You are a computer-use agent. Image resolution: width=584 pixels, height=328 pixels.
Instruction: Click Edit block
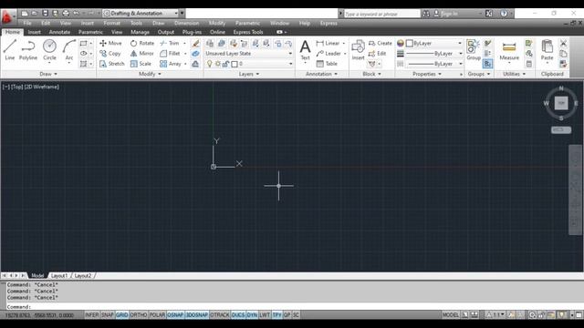click(x=377, y=54)
